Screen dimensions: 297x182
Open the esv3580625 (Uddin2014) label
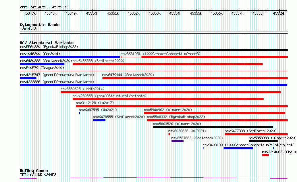82,89
